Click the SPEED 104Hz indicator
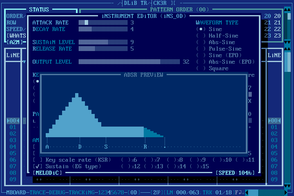 point(235,173)
